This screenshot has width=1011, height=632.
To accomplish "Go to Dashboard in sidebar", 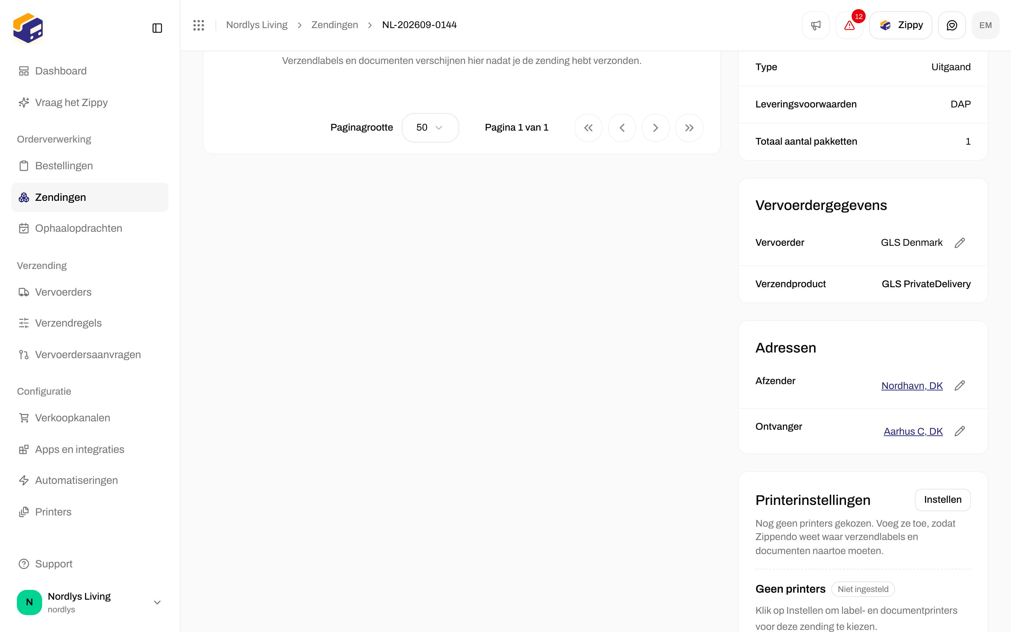I will point(90,71).
